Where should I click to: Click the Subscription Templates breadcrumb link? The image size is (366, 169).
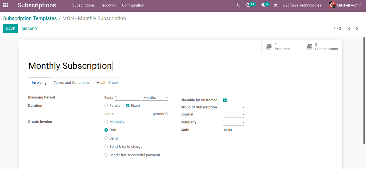click(x=30, y=18)
